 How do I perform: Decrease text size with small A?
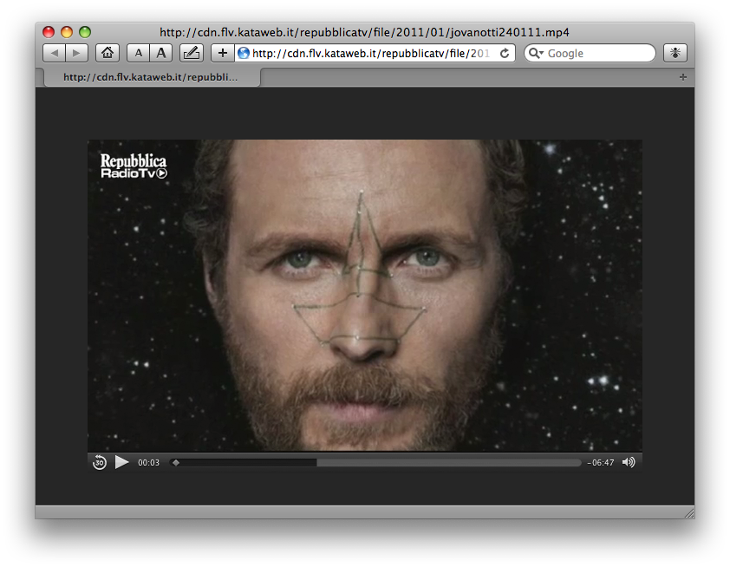[x=139, y=53]
